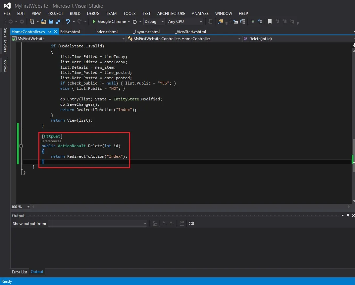
Task: Collapse the Delete method outline box
Action: click(x=21, y=146)
